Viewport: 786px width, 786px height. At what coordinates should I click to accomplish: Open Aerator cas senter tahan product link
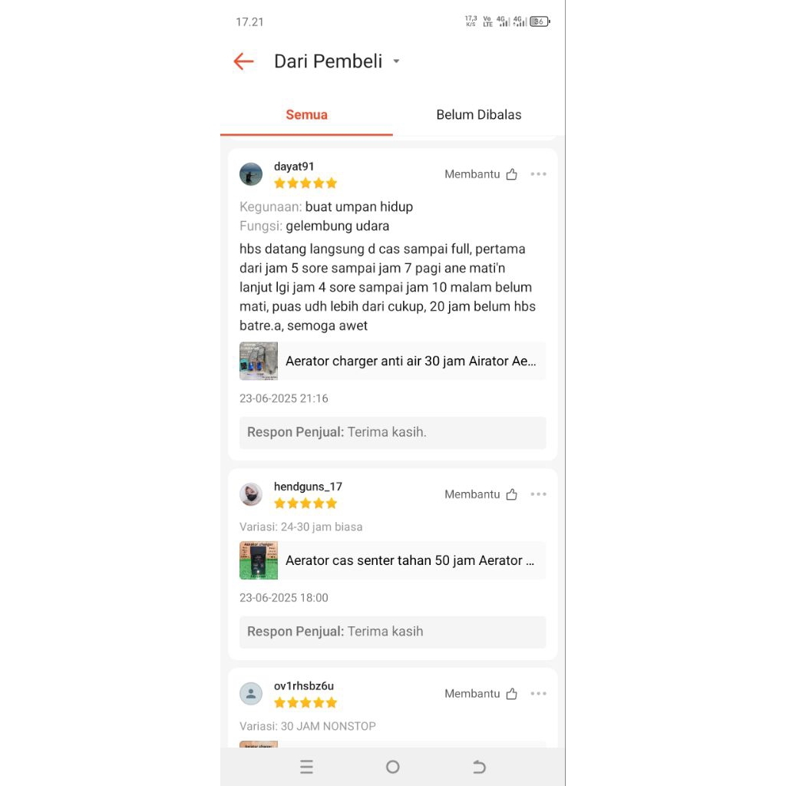point(410,560)
